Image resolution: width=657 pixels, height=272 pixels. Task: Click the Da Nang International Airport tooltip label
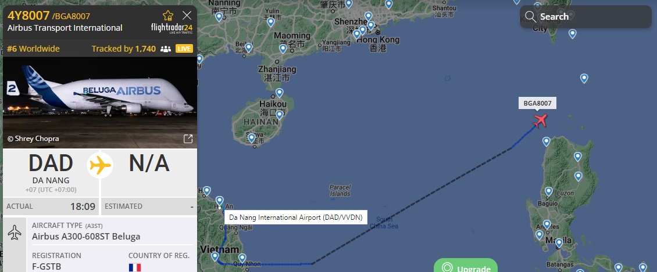[296, 217]
